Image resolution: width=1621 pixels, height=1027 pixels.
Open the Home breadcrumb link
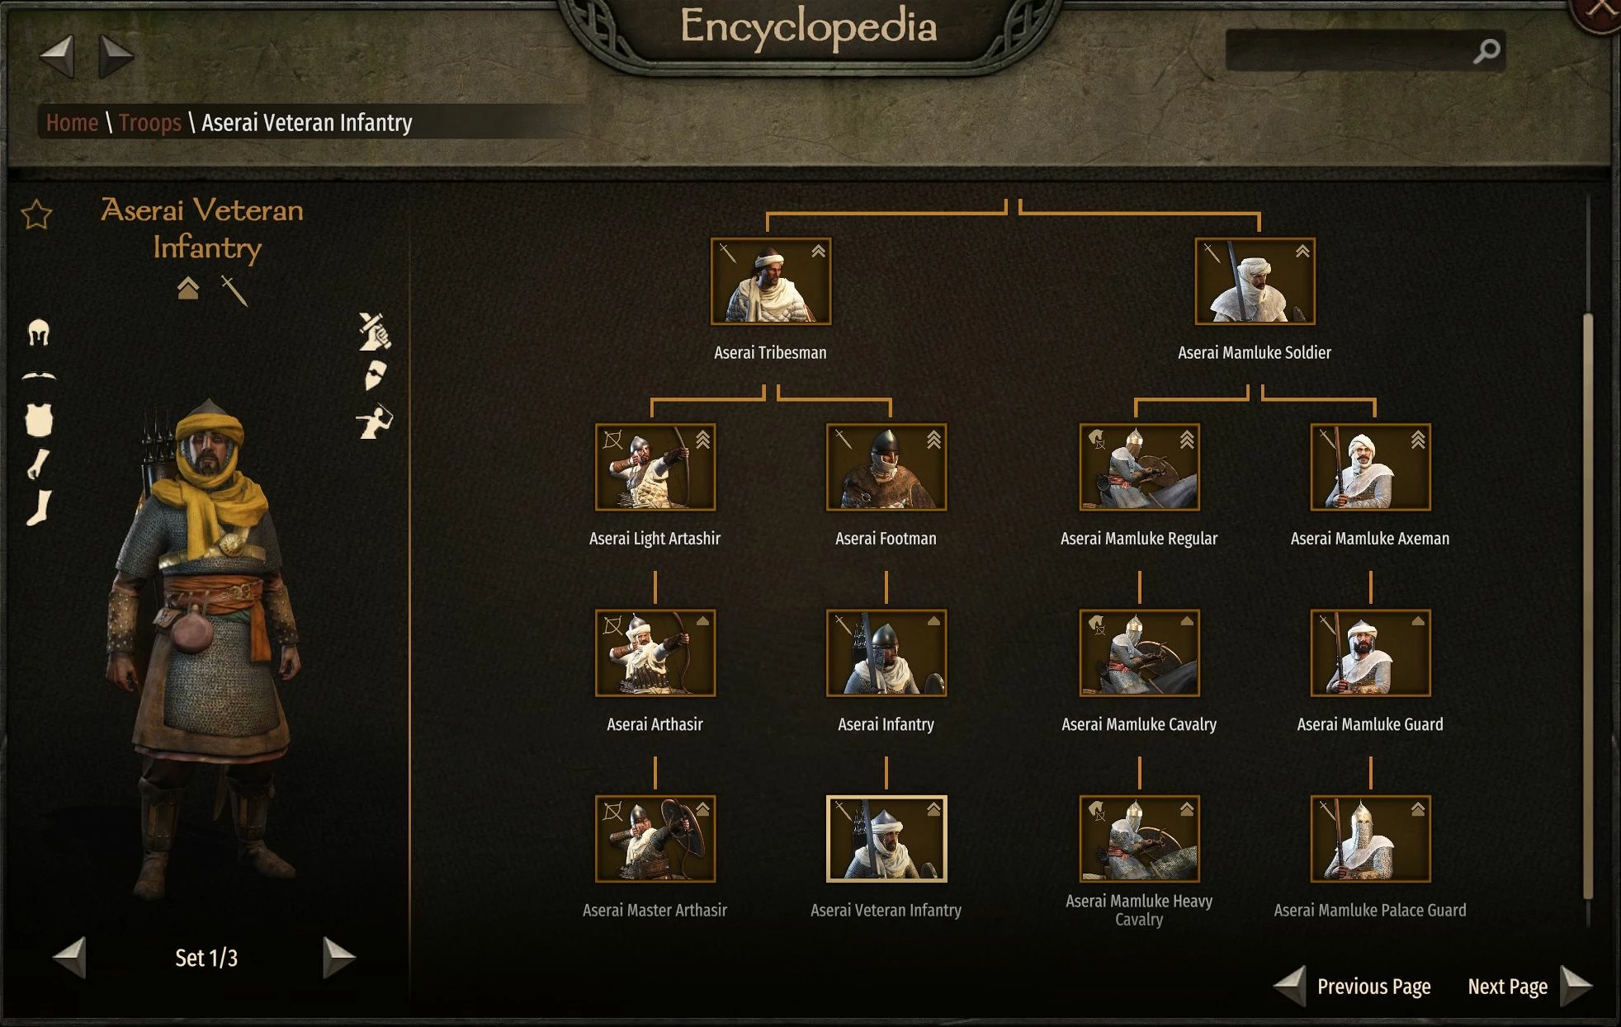(x=72, y=123)
